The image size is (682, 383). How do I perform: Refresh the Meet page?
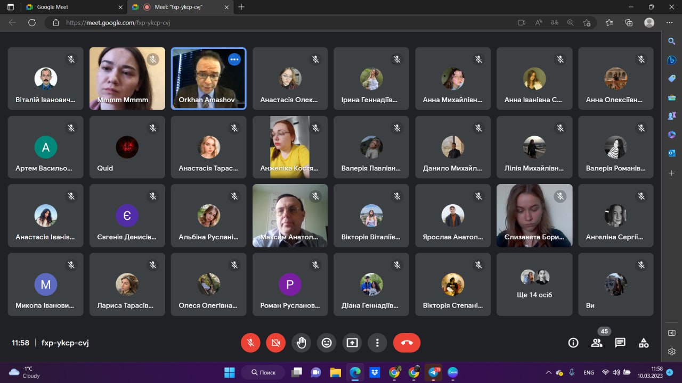point(32,23)
